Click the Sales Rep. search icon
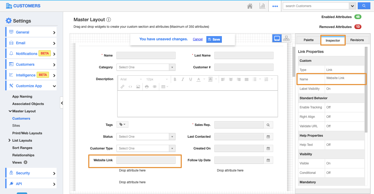The image size is (374, 194). pyautogui.click(x=268, y=125)
